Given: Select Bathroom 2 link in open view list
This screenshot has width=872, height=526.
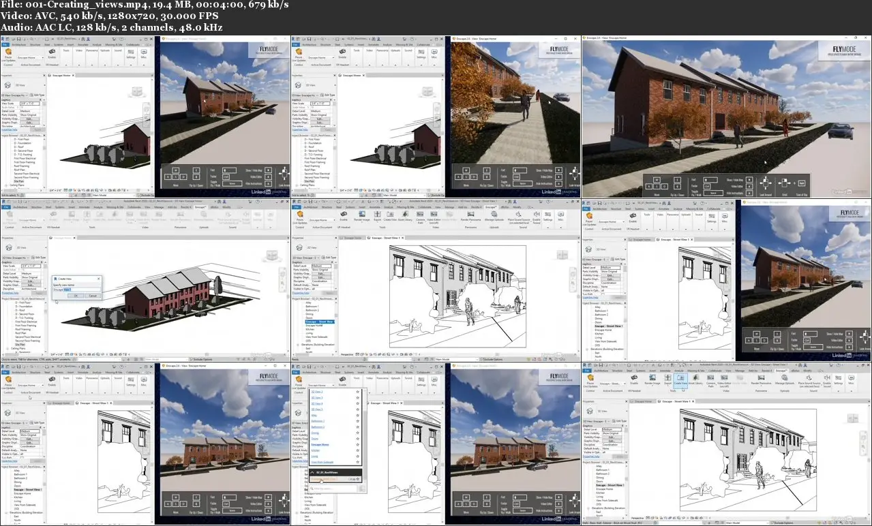Looking at the screenshot, I should (318, 427).
